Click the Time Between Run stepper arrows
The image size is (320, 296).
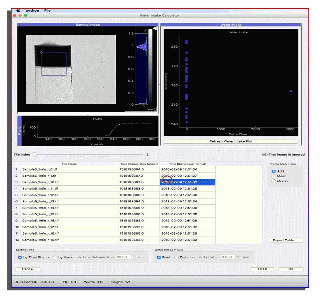coord(134,257)
